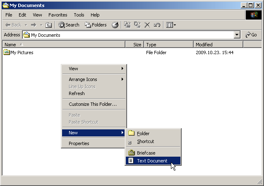Screen dimensions: 264x186
Task: Open the Edit menu
Action: click(x=22, y=15)
